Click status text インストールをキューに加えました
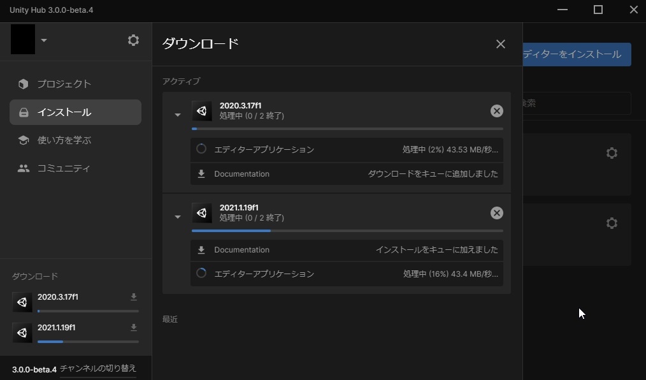Screen dimensions: 646x380 click(x=436, y=250)
